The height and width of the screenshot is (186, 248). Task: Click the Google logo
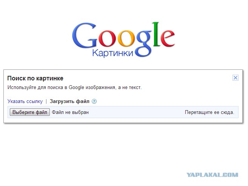pyautogui.click(x=123, y=39)
